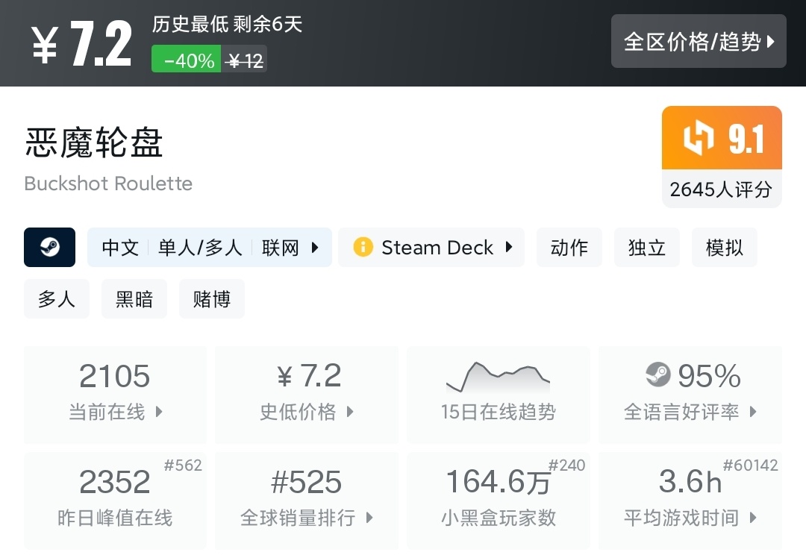Open 全语言好评率 review details arrow
The image size is (806, 558).
(x=753, y=412)
